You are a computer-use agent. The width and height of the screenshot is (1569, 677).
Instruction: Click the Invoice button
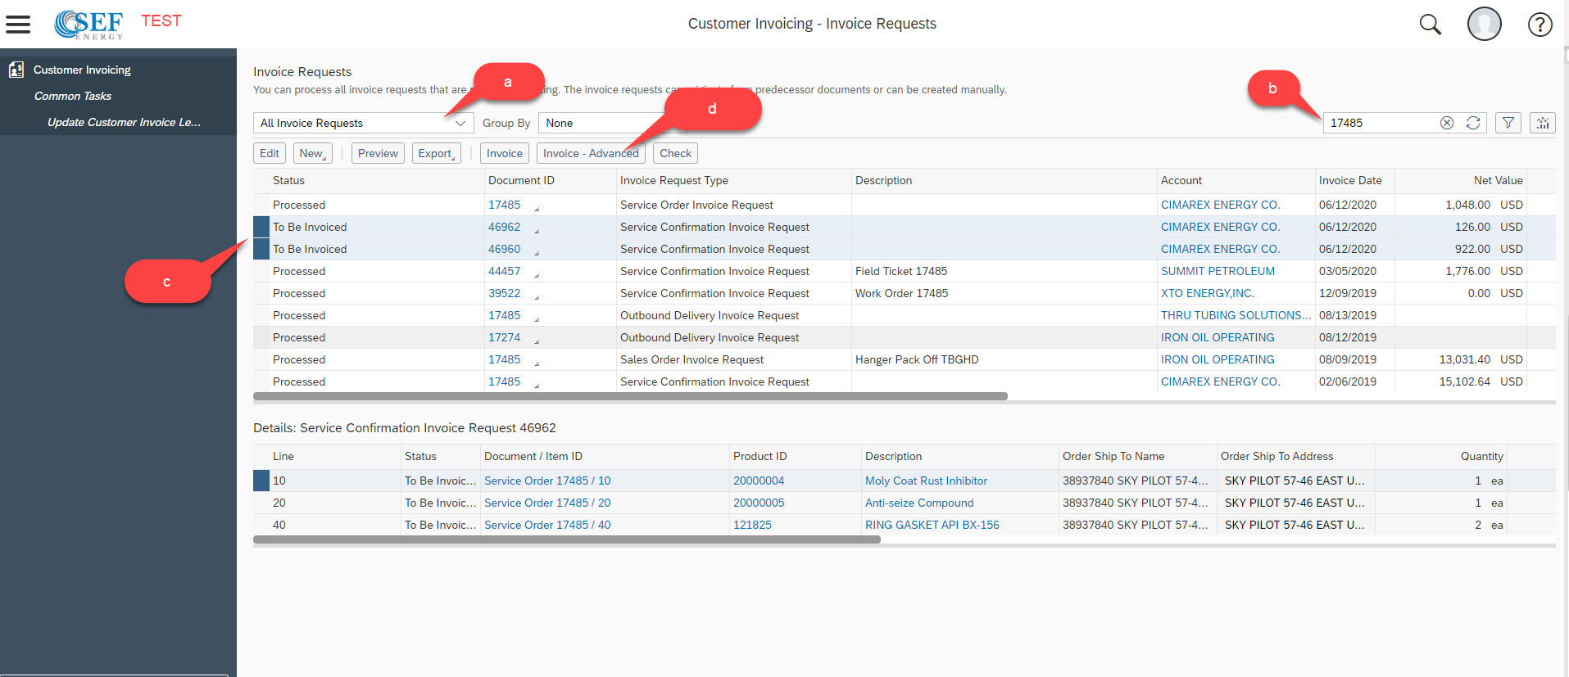pos(505,153)
